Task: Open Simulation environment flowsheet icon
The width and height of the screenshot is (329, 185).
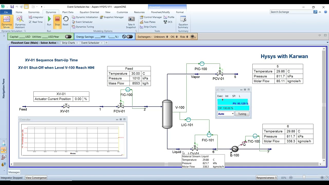Action: [x=4, y=150]
